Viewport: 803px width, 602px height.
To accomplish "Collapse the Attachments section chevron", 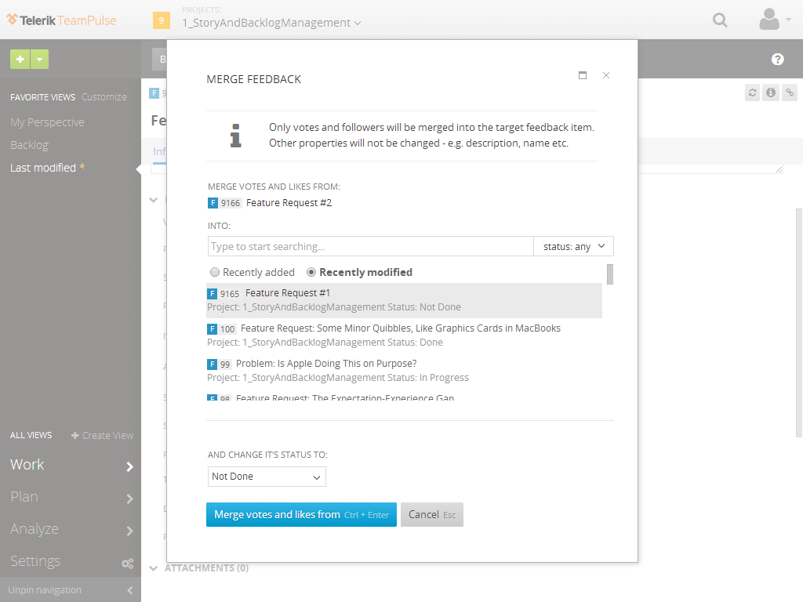I will tap(153, 568).
